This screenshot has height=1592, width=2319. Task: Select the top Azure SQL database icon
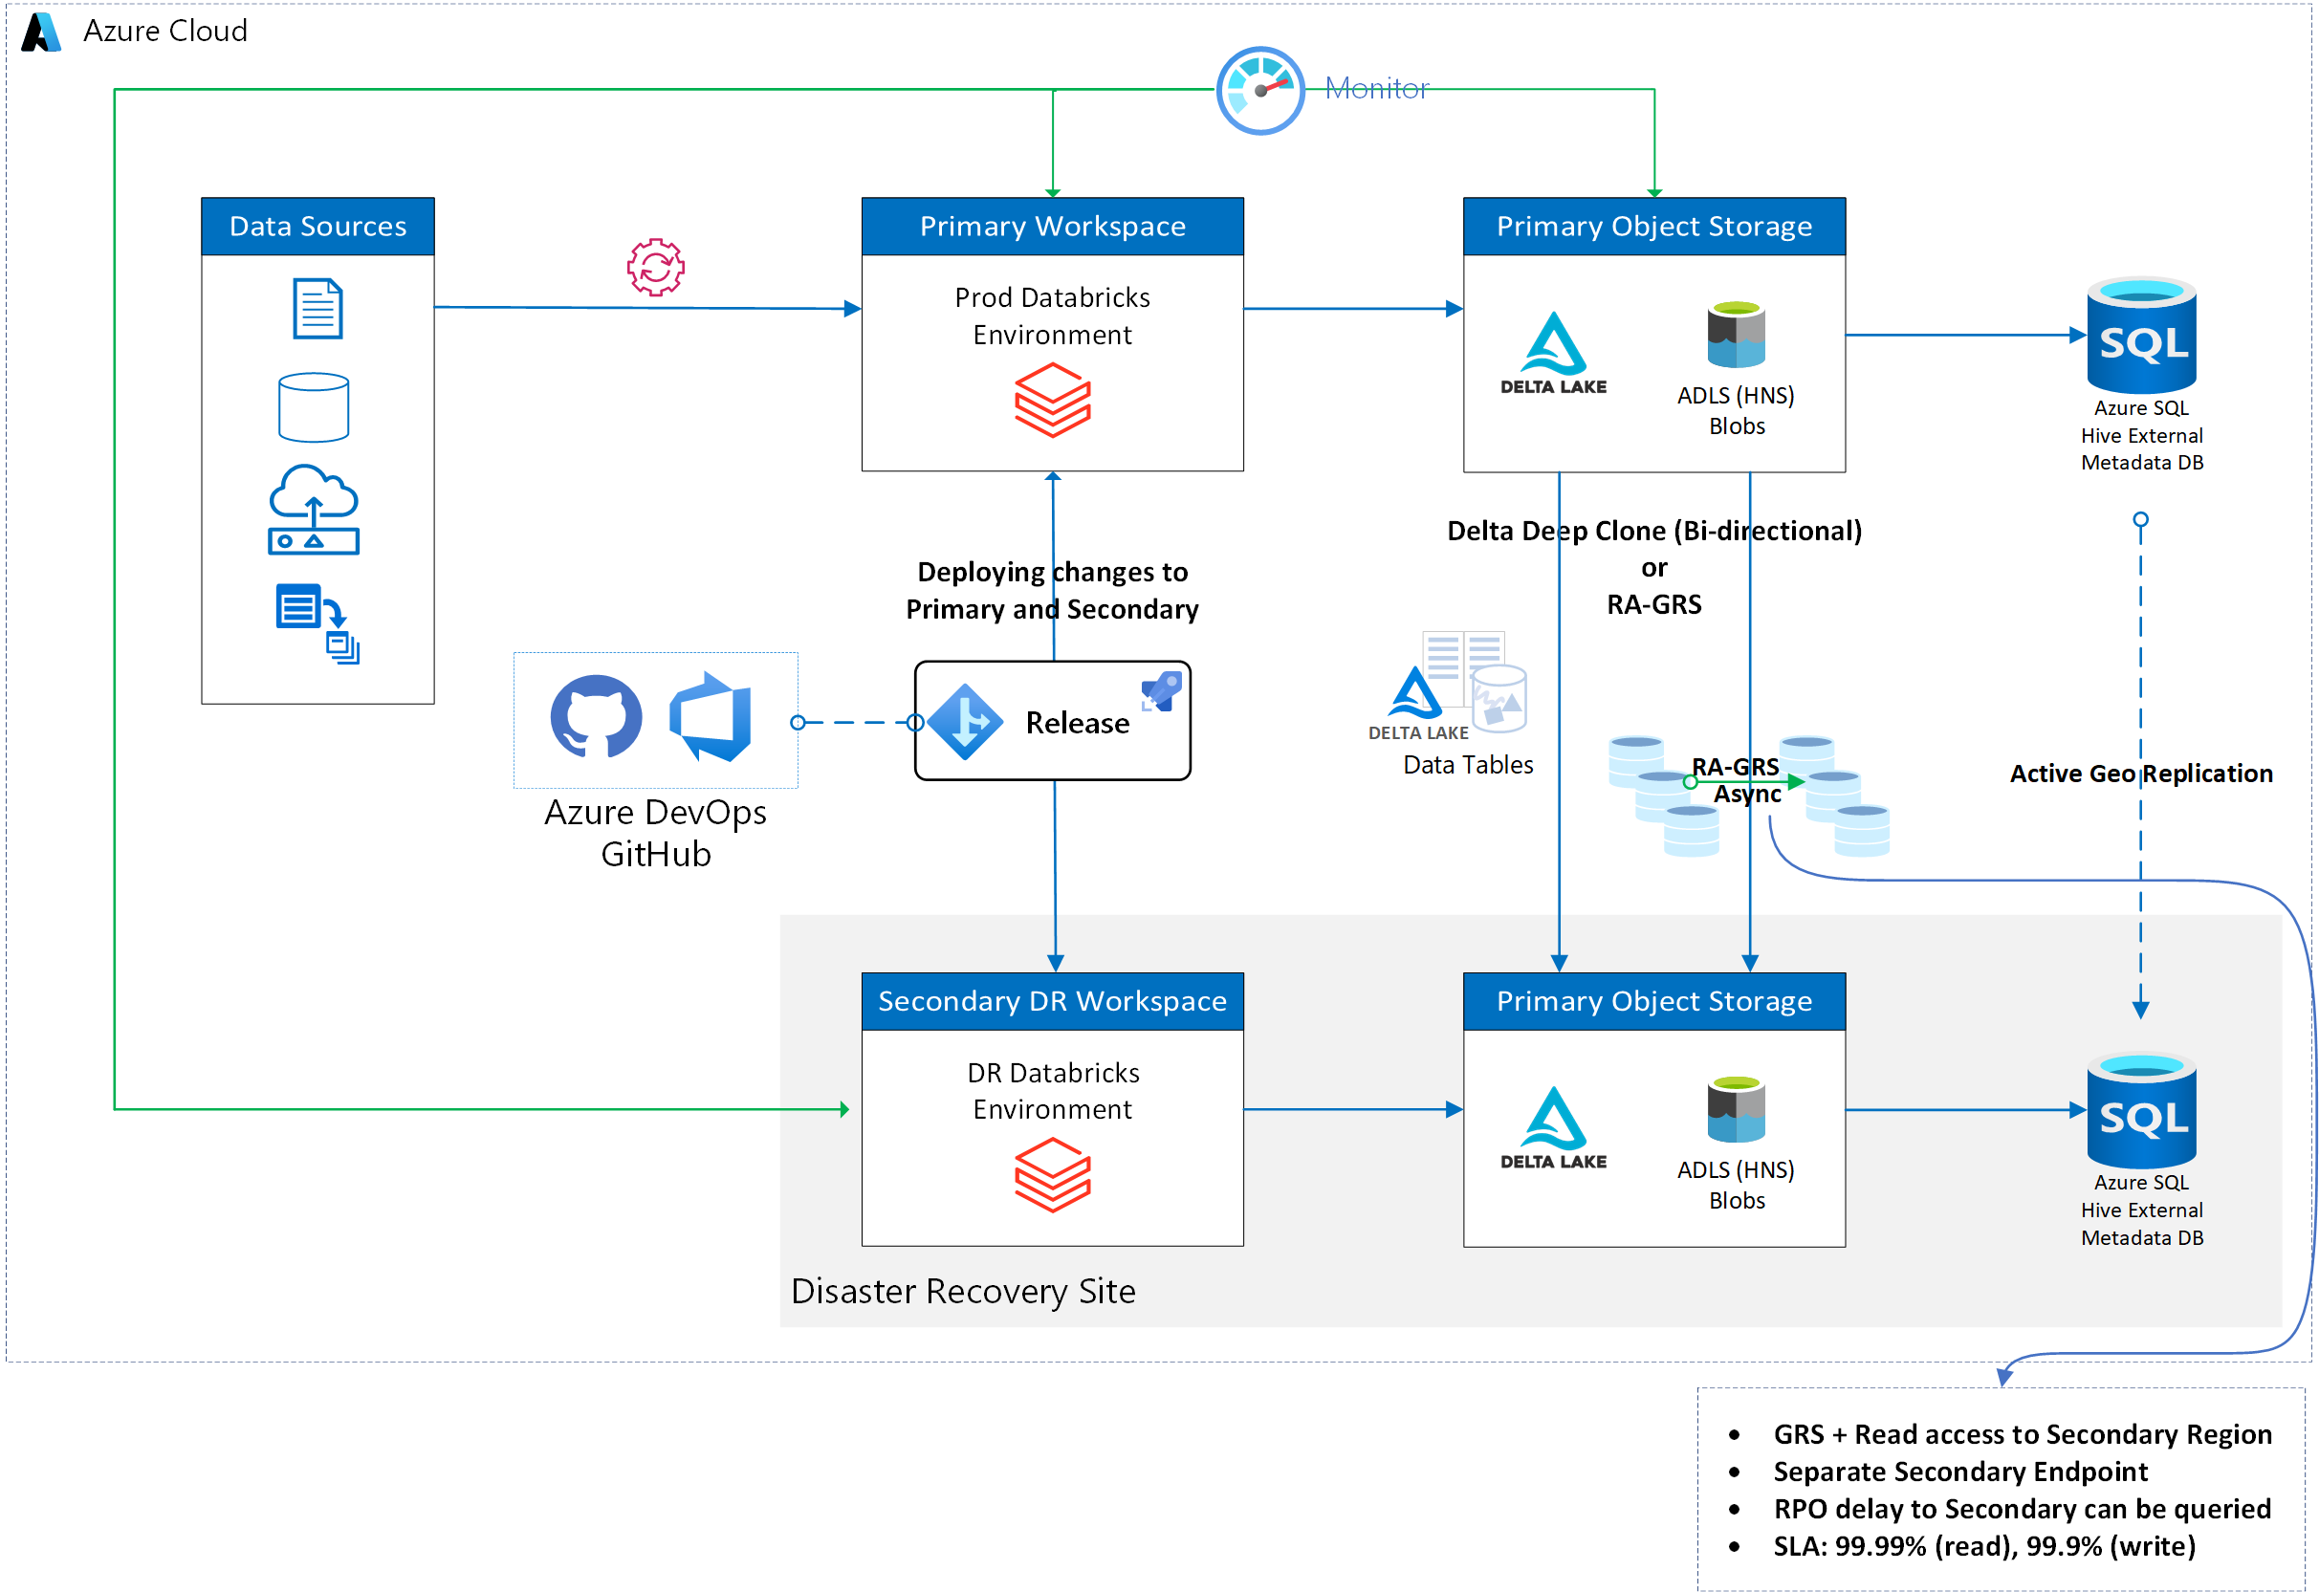coord(2140,337)
